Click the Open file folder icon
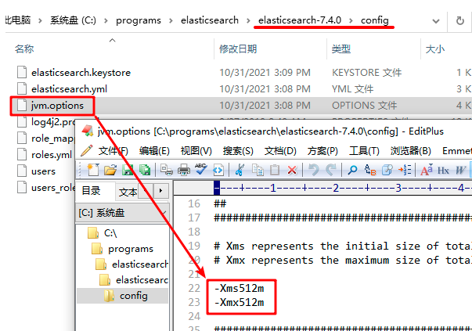The image size is (472, 331). coord(110,171)
